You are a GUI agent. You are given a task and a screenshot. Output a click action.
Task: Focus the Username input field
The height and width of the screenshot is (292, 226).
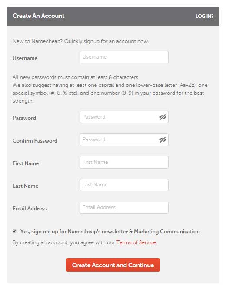pyautogui.click(x=124, y=57)
